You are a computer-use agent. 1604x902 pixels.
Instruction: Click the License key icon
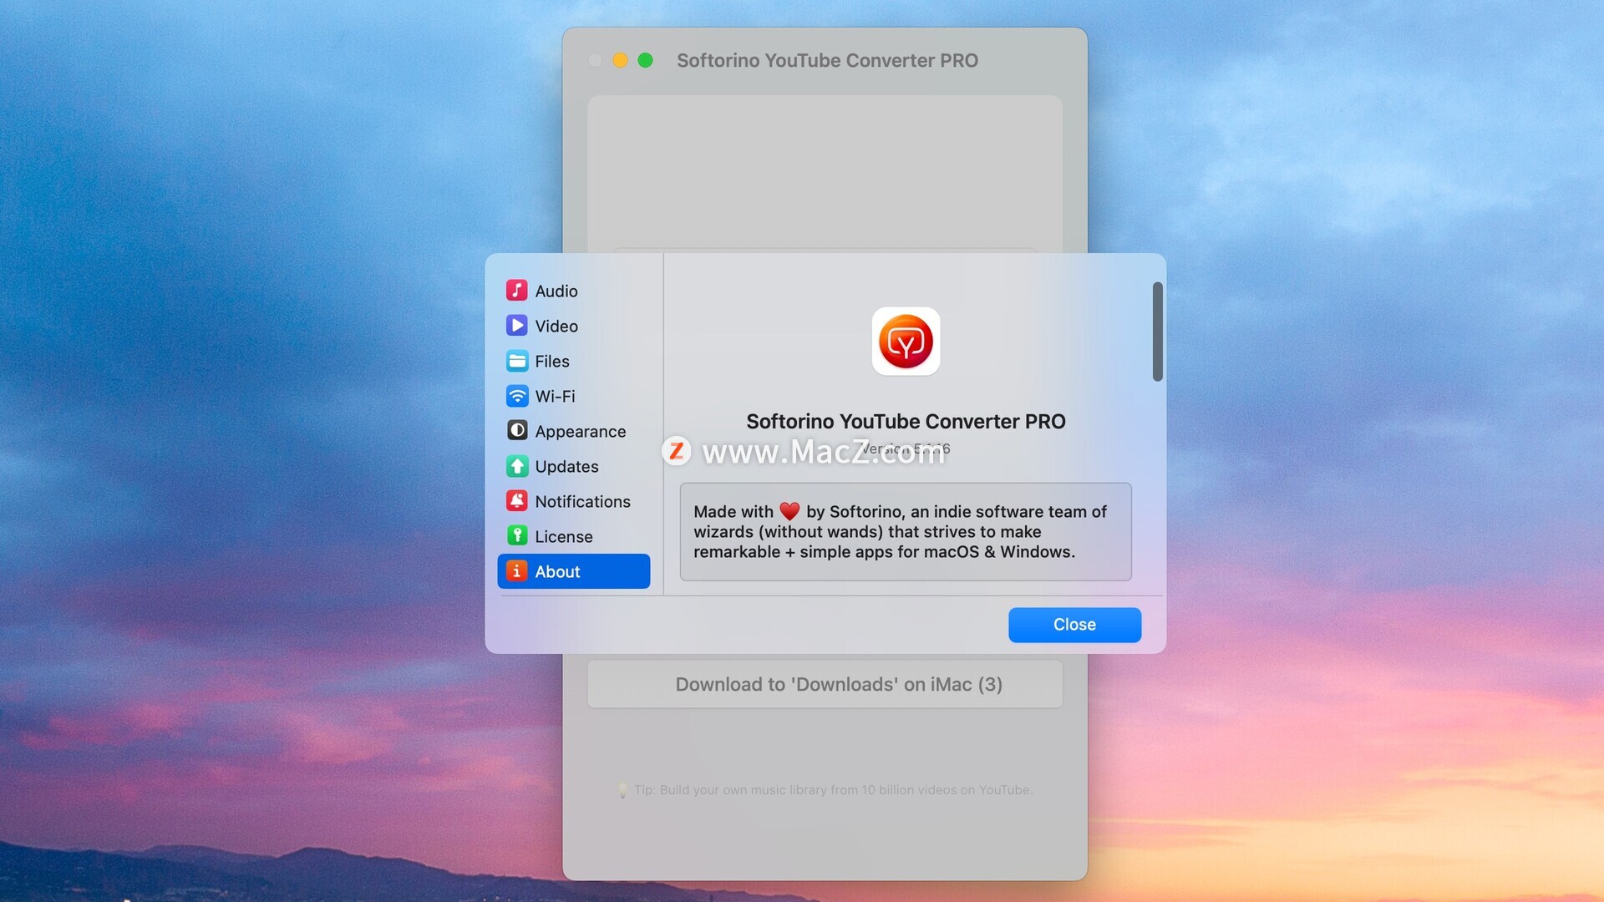point(516,536)
